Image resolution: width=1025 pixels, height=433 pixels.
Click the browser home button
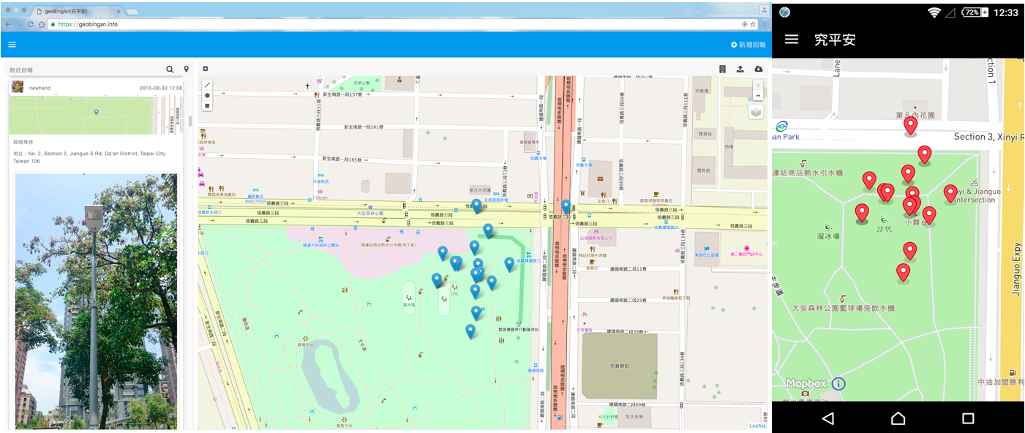coord(42,24)
